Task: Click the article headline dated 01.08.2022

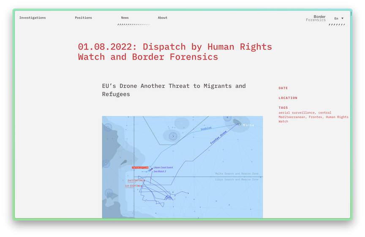Action: pyautogui.click(x=175, y=52)
